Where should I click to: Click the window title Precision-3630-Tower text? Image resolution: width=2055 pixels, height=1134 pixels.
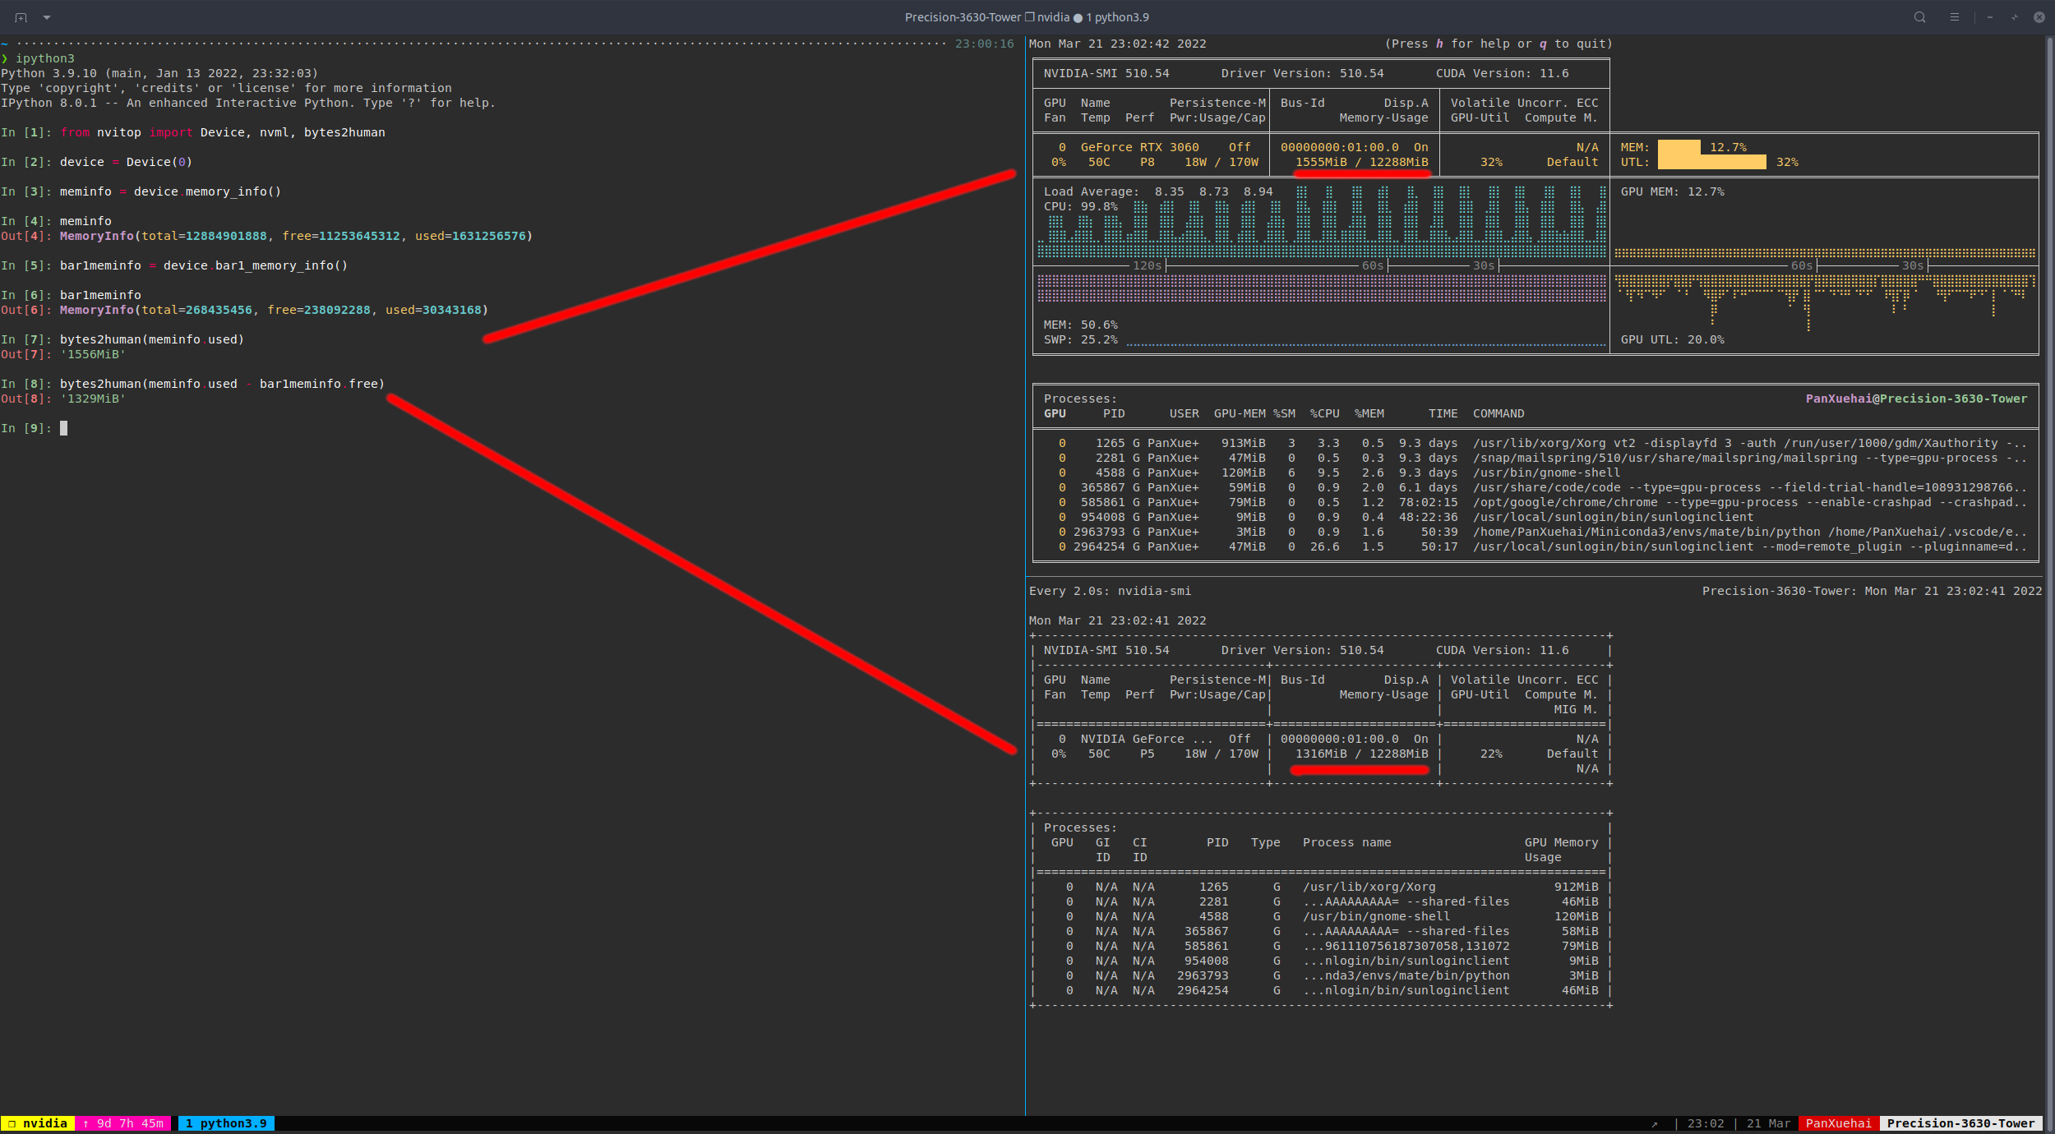963,17
